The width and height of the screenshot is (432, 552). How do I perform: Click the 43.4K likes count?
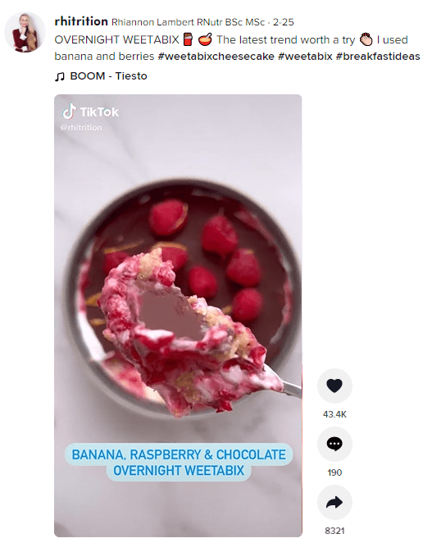334,414
